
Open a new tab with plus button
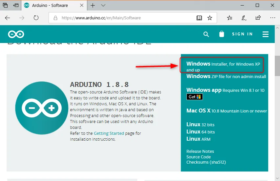click(x=93, y=5)
